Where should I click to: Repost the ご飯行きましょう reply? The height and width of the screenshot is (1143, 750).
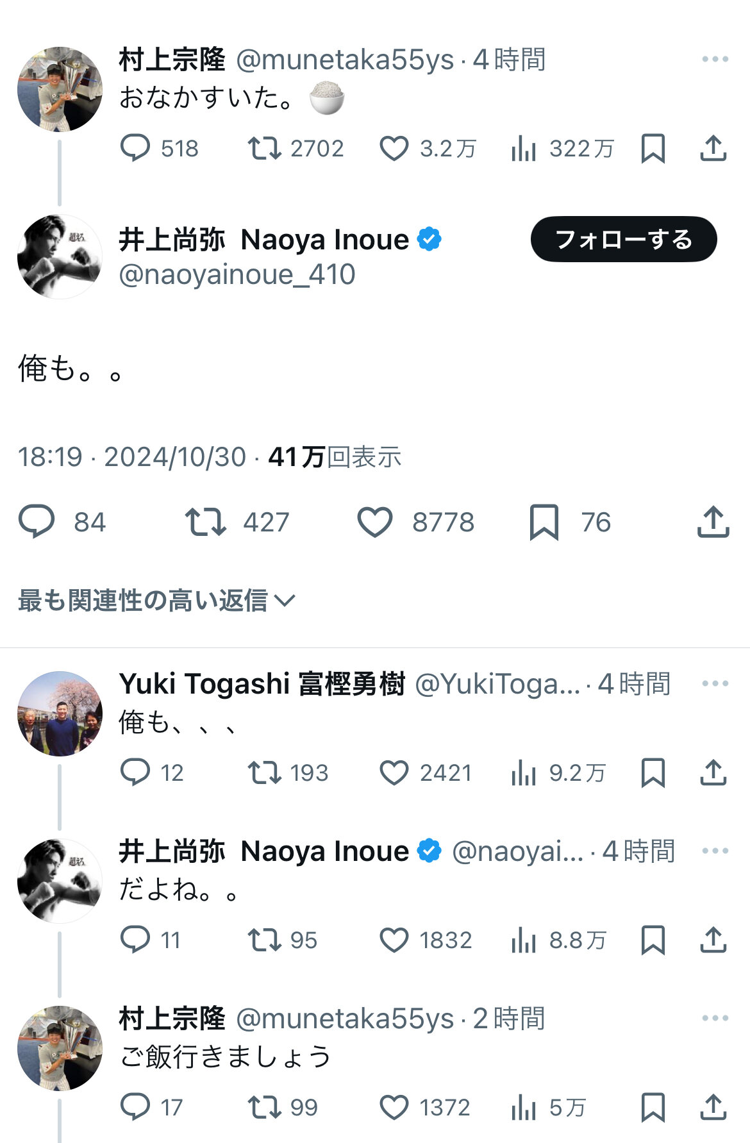(x=265, y=1107)
